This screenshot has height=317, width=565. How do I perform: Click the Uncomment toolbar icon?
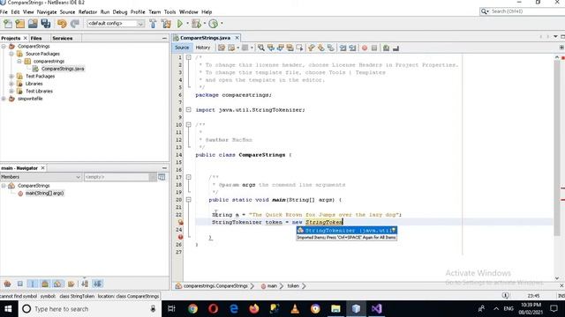(x=395, y=48)
